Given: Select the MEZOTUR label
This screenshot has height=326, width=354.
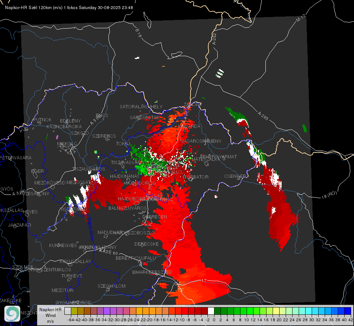Looking at the screenshot, I should point(63,290).
